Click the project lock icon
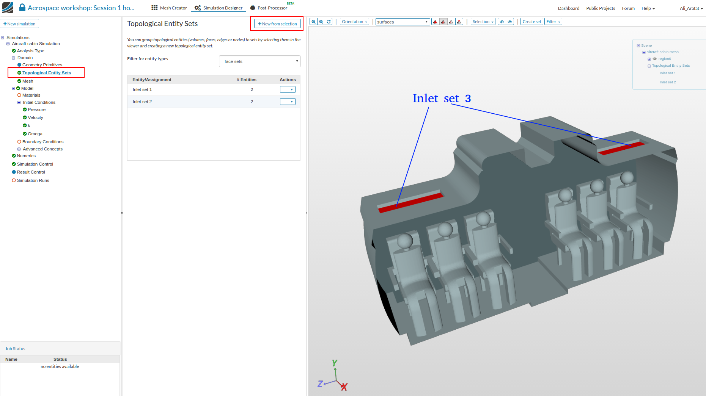The height and width of the screenshot is (396, 706). pyautogui.click(x=22, y=8)
